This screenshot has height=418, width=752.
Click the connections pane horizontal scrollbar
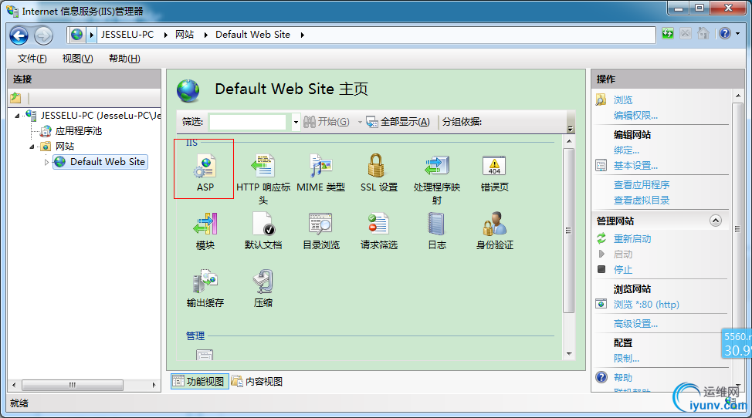[72, 385]
